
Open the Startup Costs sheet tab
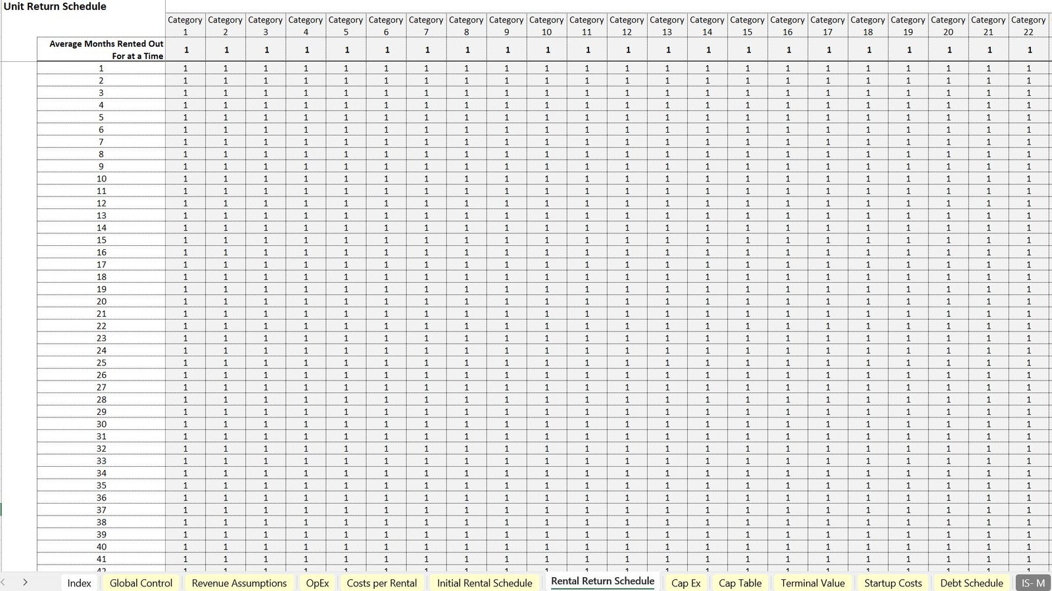click(893, 583)
